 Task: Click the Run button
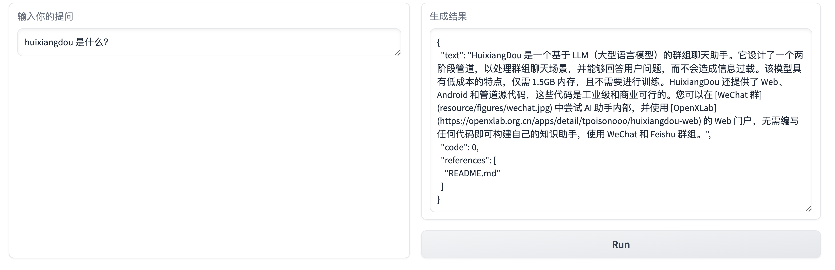click(x=621, y=244)
